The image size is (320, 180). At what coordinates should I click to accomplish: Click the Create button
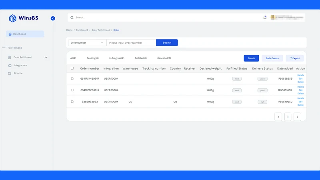[252, 58]
